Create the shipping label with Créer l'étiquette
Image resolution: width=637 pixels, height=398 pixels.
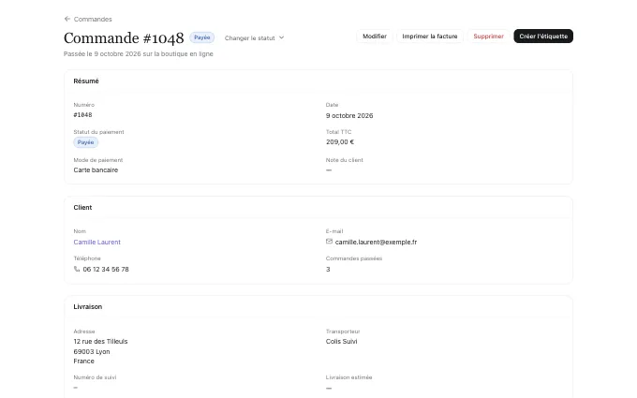(x=543, y=37)
